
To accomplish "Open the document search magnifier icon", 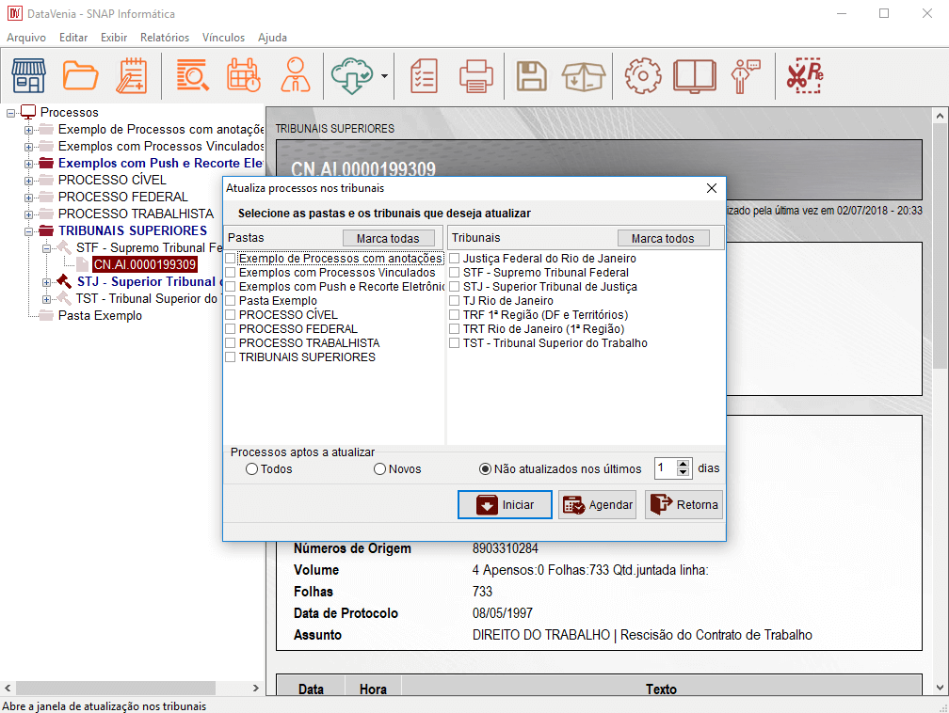I will pyautogui.click(x=192, y=75).
